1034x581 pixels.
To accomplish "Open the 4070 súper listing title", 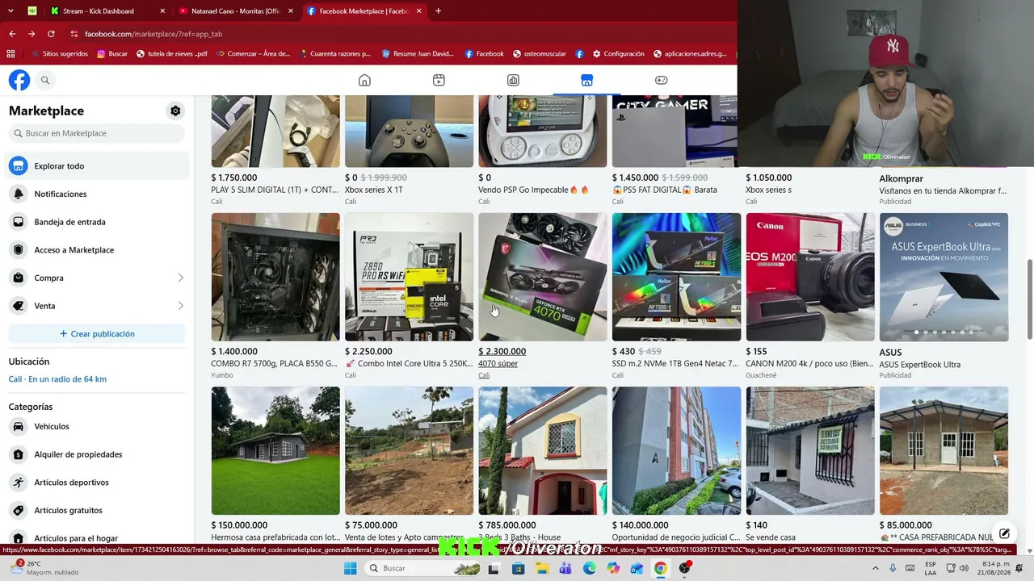I will (x=498, y=364).
